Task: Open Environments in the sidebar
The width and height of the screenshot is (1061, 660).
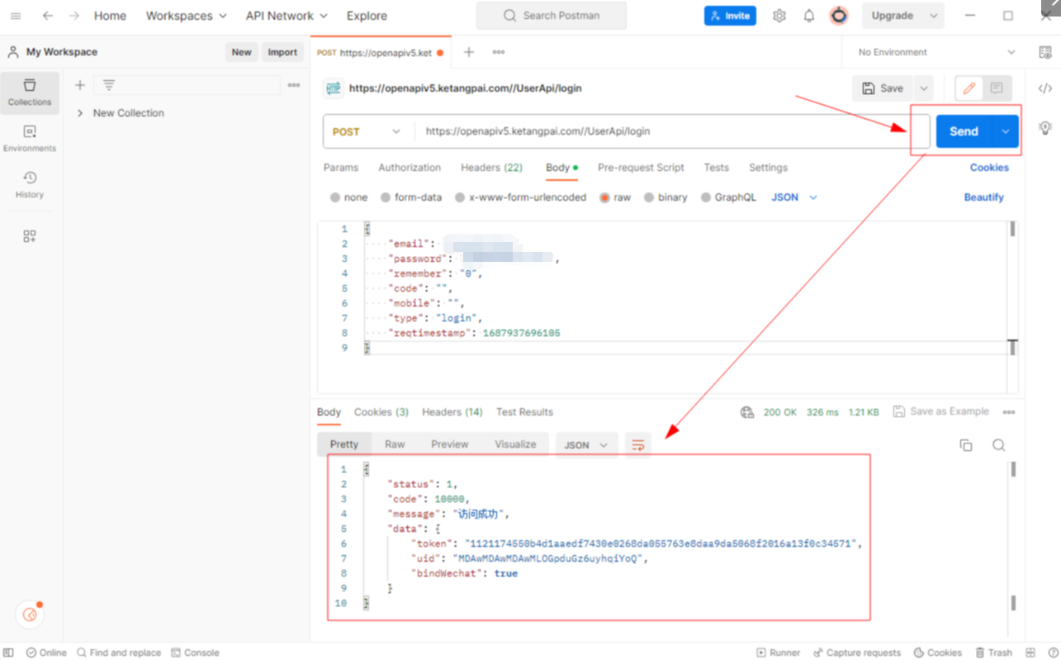Action: pyautogui.click(x=30, y=139)
